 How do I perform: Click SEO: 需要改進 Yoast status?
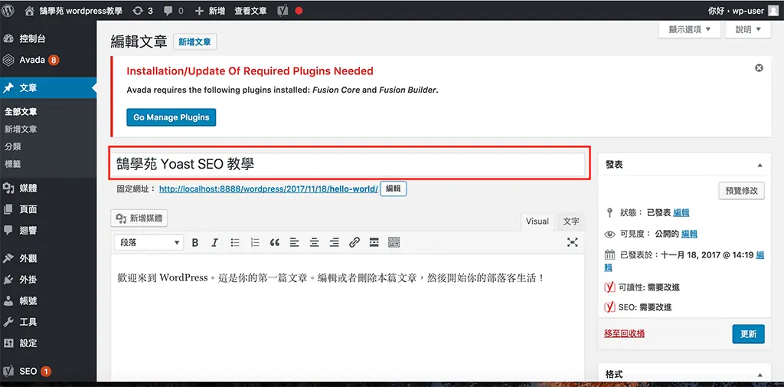point(643,307)
